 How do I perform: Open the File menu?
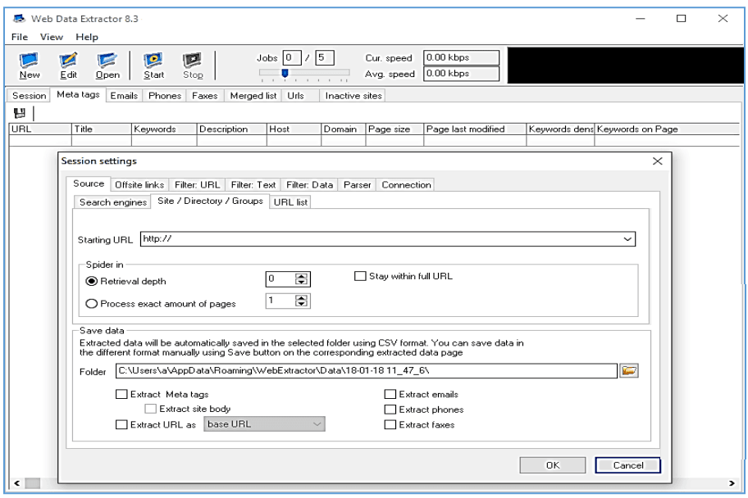pyautogui.click(x=20, y=38)
